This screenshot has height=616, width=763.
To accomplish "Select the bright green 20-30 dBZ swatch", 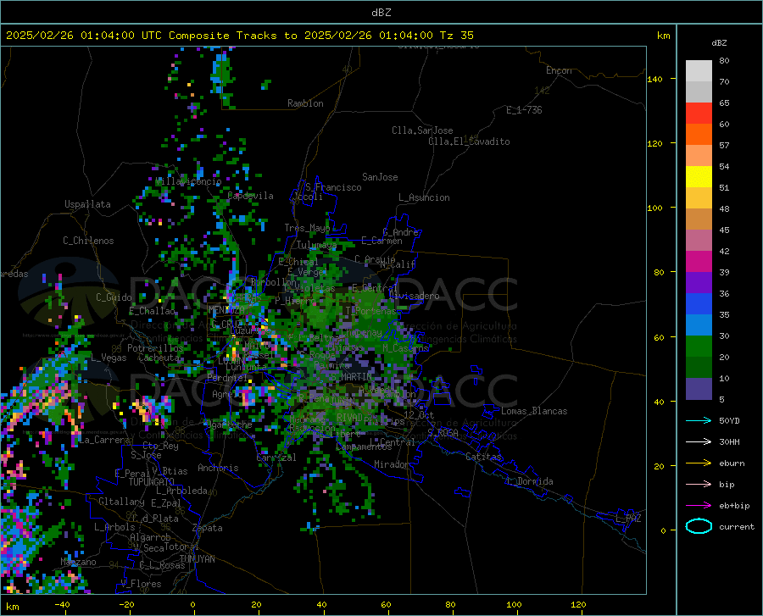I will pos(699,347).
